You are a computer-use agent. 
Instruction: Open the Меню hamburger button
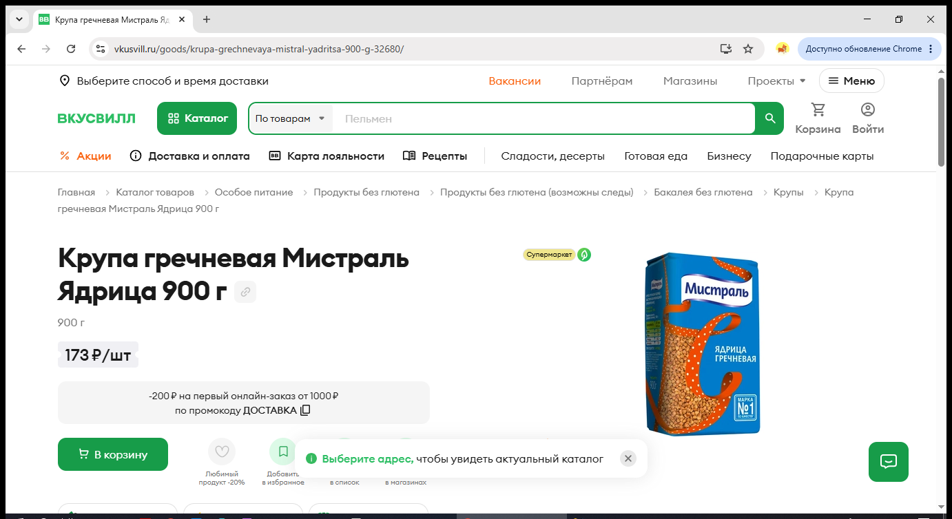(x=851, y=81)
